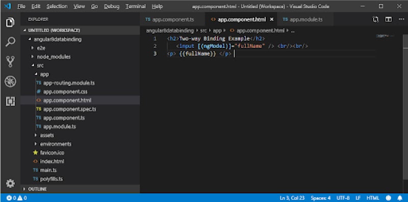Viewport: 408px width, 202px height.
Task: Open the Source Control view
Action: [x=10, y=62]
